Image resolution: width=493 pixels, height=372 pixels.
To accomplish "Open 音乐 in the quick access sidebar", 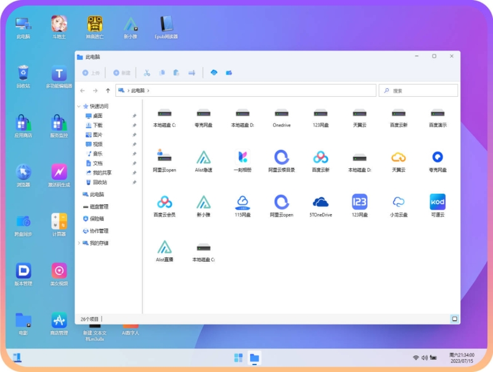I will [94, 154].
